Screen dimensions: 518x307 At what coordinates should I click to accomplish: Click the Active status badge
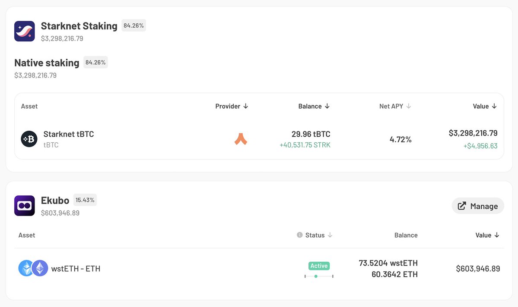coord(319,266)
